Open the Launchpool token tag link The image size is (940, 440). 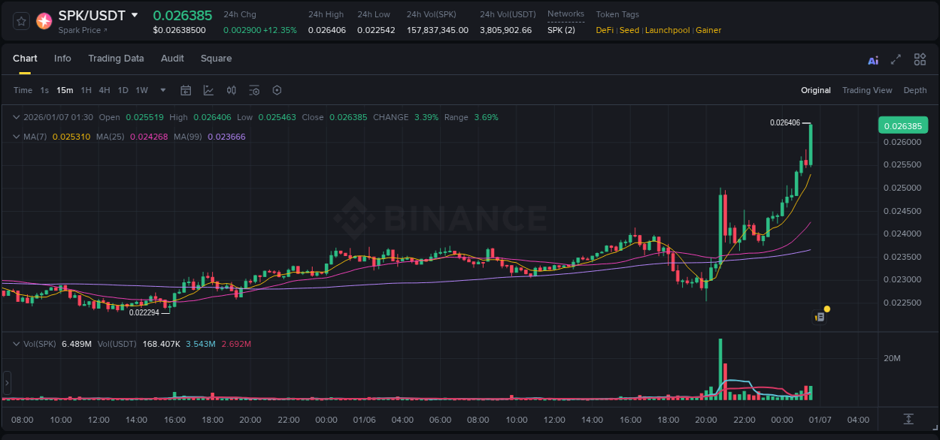pos(667,30)
